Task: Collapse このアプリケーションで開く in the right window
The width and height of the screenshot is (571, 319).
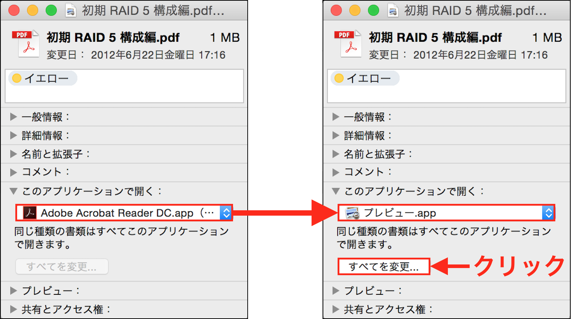Action: [x=336, y=191]
